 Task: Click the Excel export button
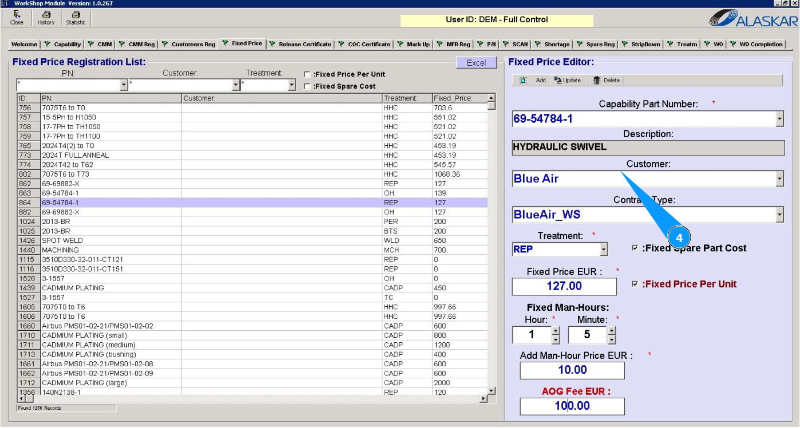[476, 63]
